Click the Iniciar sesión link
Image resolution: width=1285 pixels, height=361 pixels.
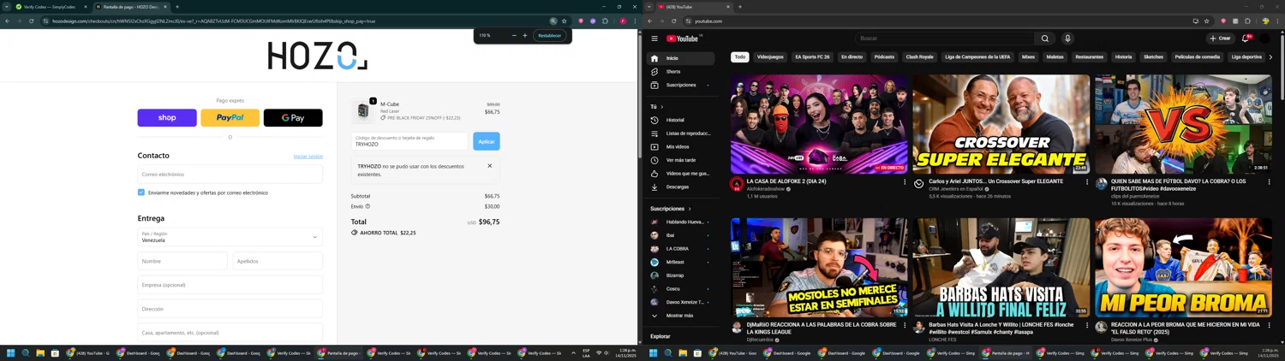pos(308,157)
